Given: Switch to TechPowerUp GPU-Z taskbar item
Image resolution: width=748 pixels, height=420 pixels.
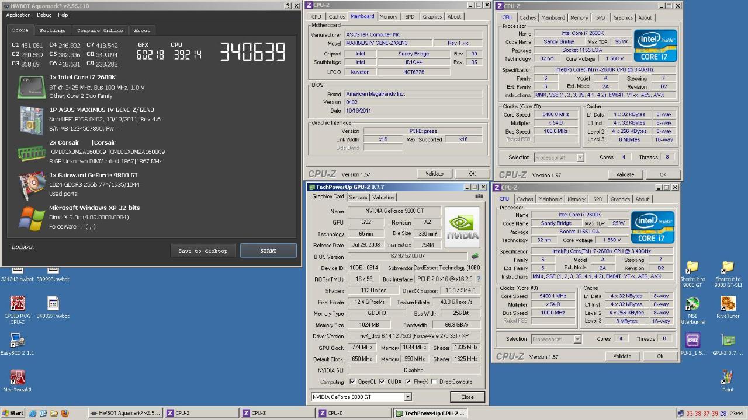Looking at the screenshot, I should click(x=430, y=413).
